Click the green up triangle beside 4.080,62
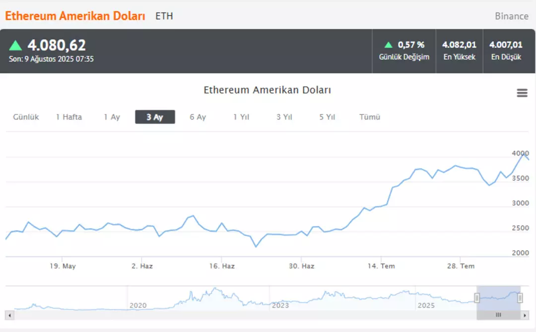 [x=15, y=45]
